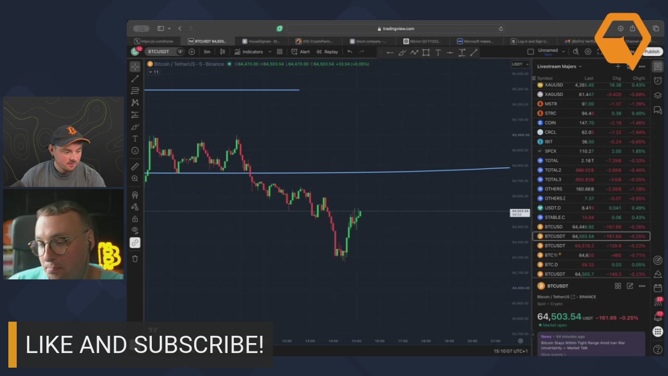Add symbol to the watchlist
The image size is (668, 376).
[618, 66]
